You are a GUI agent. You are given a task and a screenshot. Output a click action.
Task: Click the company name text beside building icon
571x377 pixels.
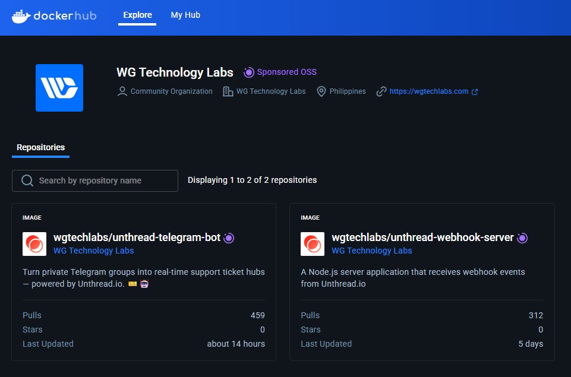[271, 91]
